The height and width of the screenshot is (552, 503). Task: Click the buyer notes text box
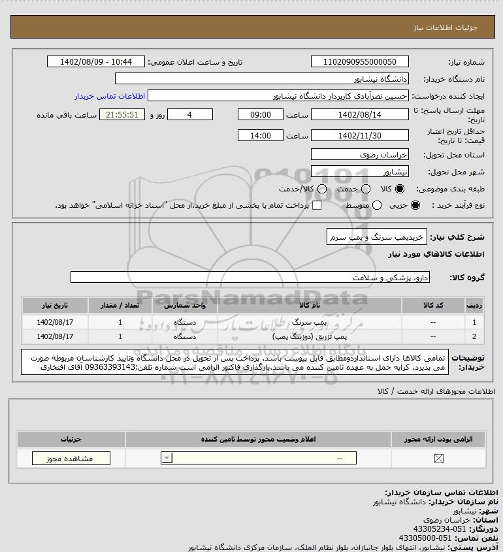[235, 362]
